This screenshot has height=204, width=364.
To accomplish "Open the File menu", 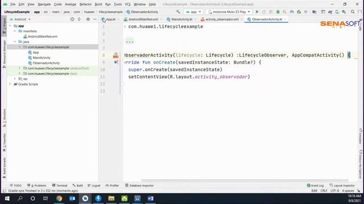I will 13,4.
